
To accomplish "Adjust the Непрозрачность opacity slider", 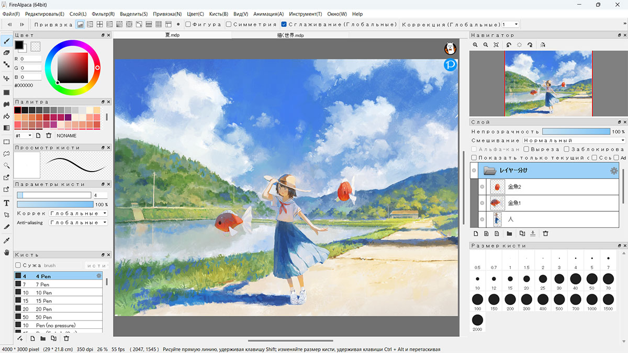I will [x=576, y=131].
